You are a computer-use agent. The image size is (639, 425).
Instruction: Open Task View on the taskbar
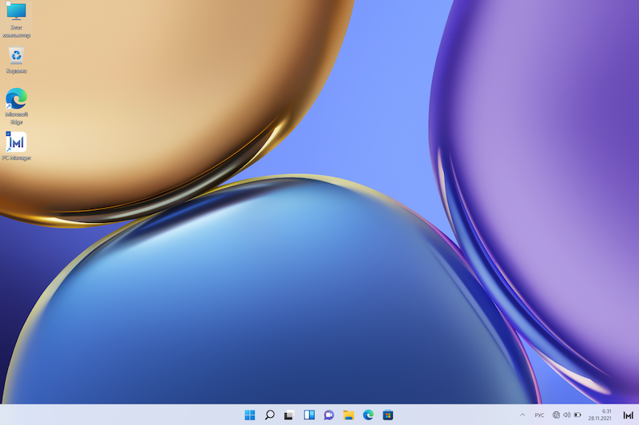pos(289,415)
